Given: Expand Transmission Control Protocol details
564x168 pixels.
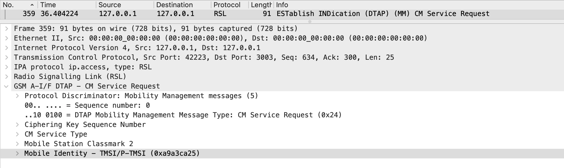Looking at the screenshot, I should pos(6,57).
